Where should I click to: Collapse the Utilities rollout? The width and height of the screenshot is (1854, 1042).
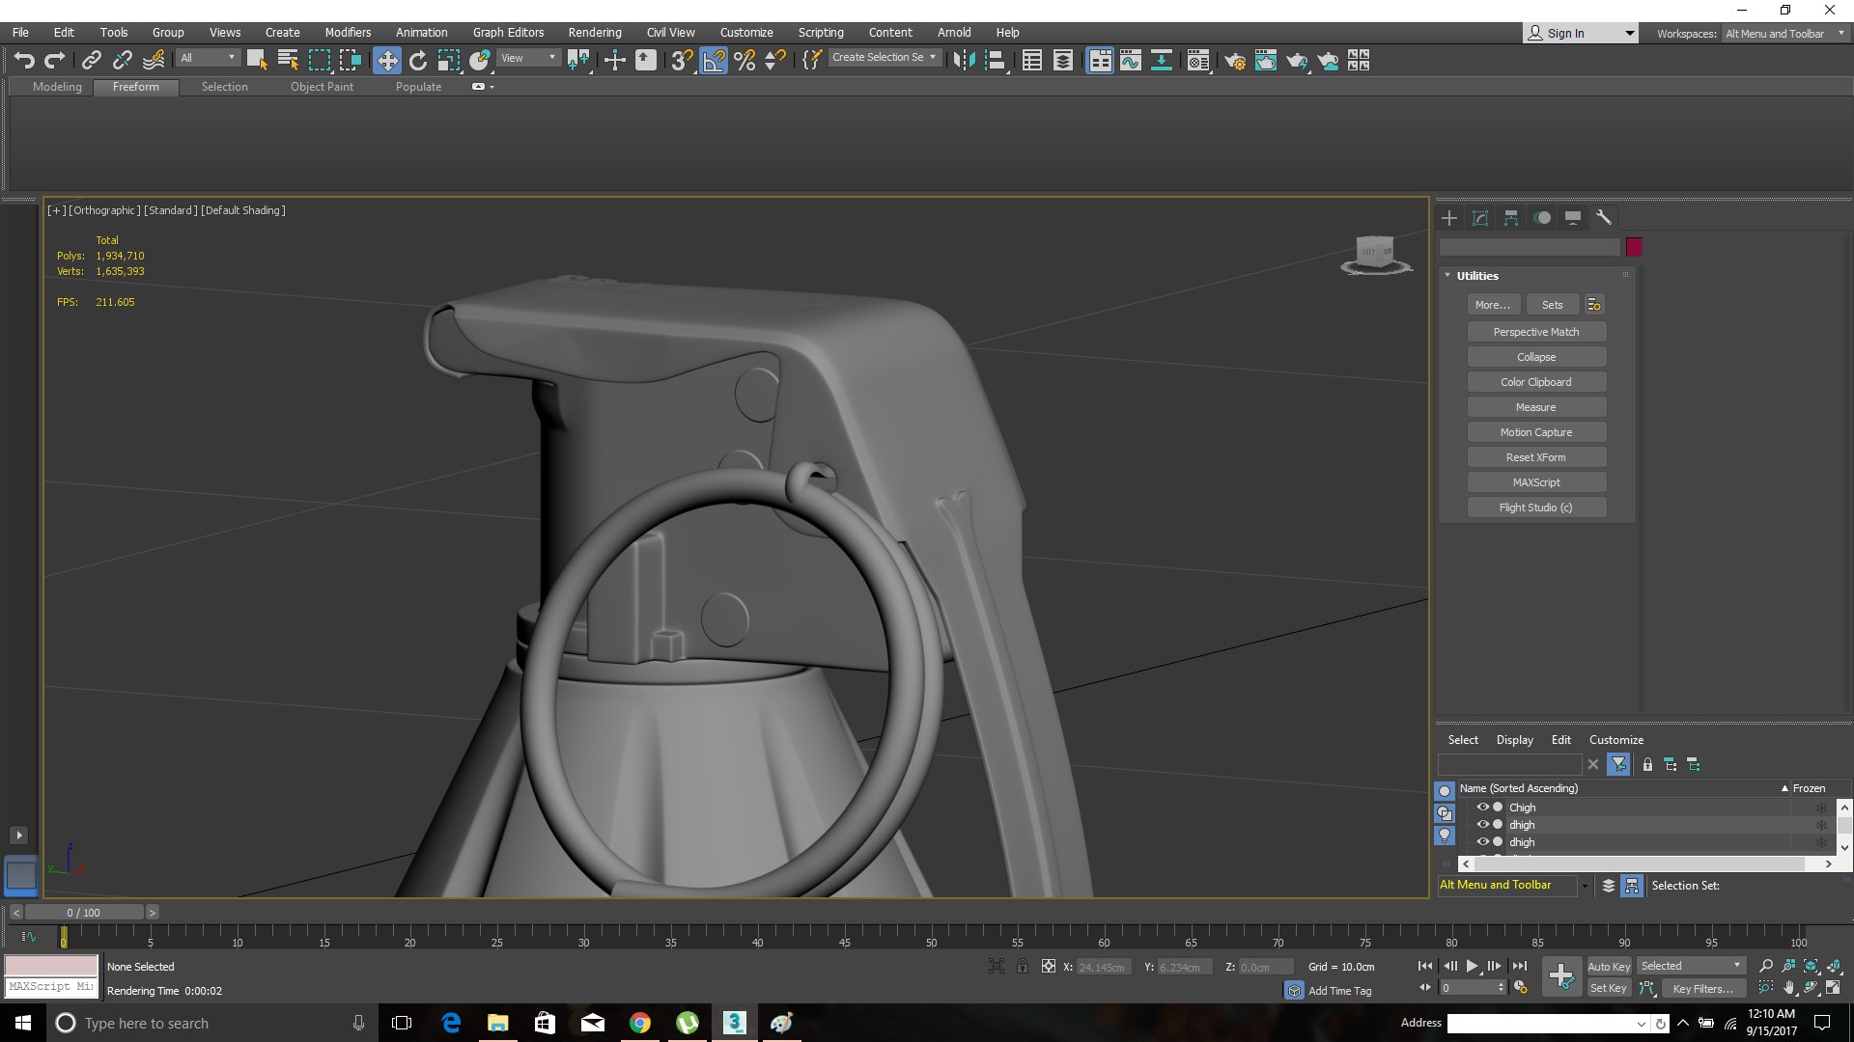1447,276
